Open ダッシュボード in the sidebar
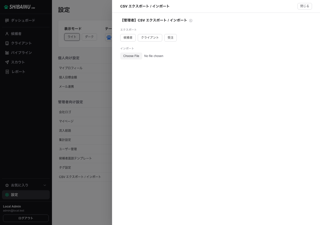The height and width of the screenshot is (225, 320). coord(26,20)
